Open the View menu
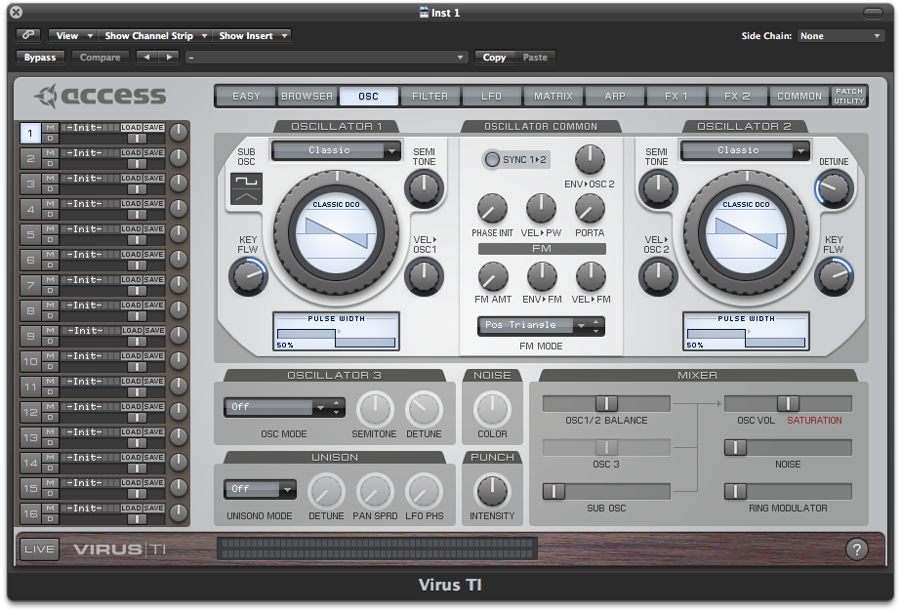The height and width of the screenshot is (612, 901). coord(70,34)
